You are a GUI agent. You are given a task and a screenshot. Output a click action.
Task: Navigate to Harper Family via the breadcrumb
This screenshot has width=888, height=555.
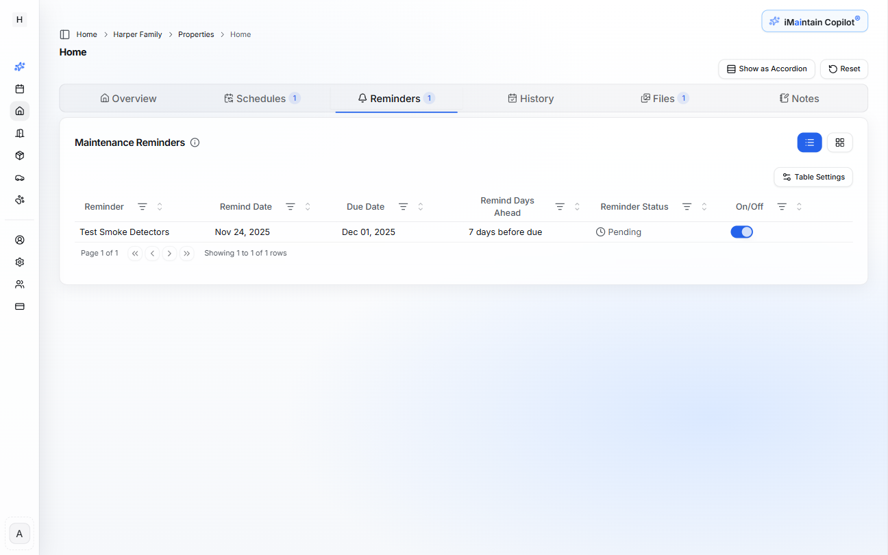[x=137, y=34]
